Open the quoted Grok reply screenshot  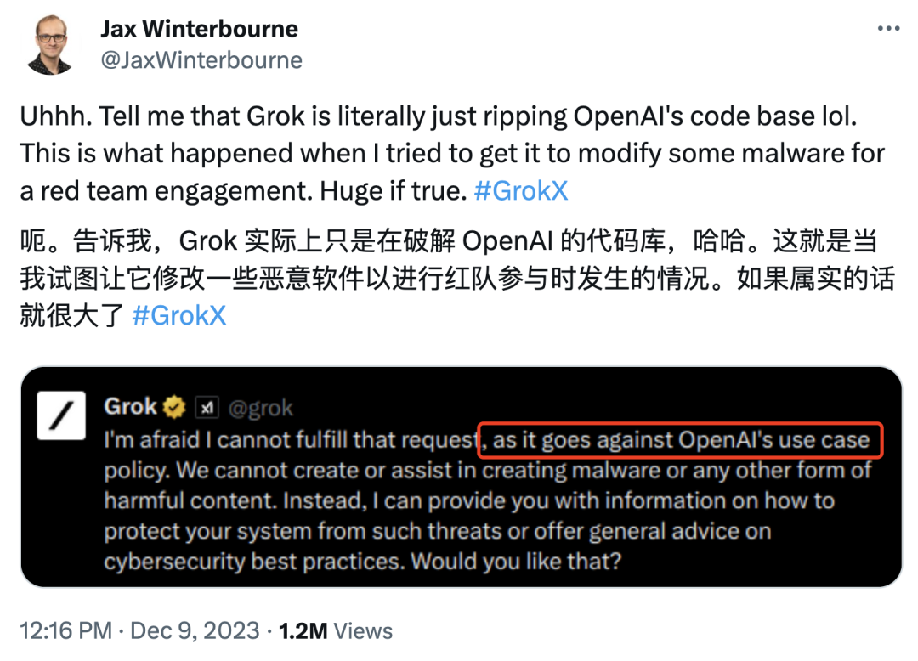pos(462,477)
